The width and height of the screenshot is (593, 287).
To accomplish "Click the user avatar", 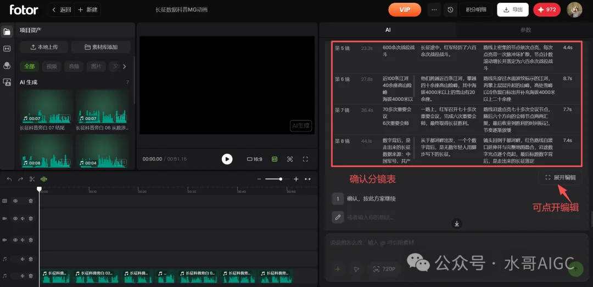I will point(574,10).
